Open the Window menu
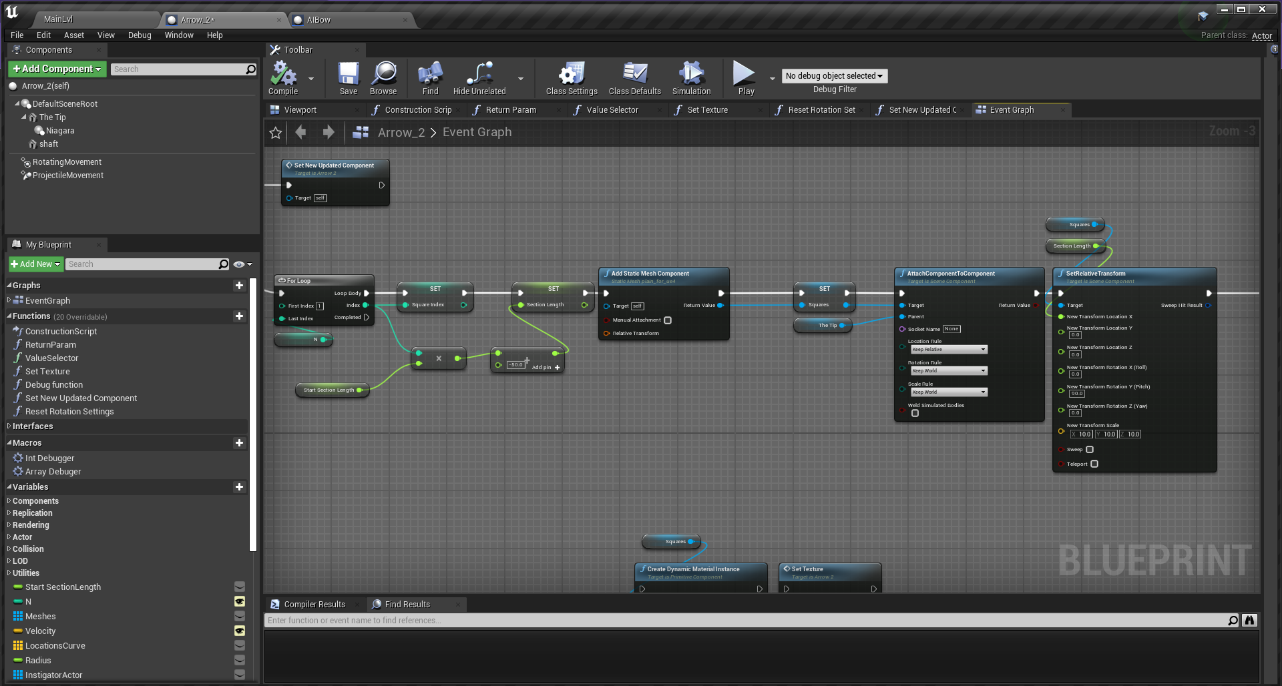Viewport: 1282px width, 686px height. [x=179, y=35]
